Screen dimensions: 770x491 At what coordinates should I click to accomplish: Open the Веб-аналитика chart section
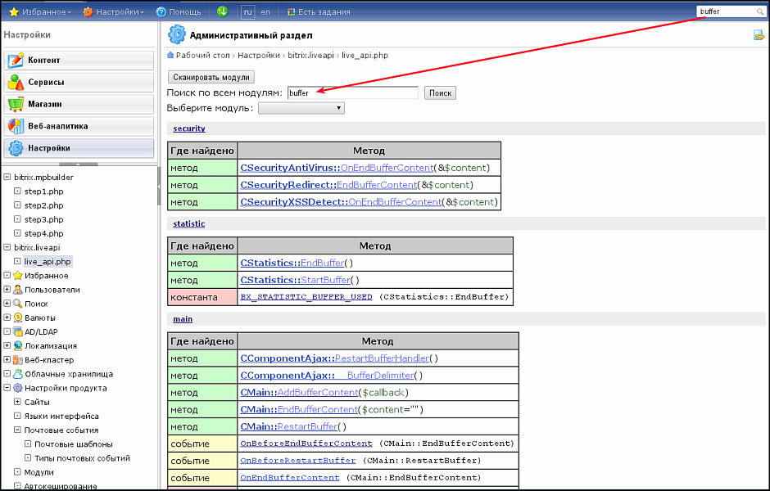[79, 126]
